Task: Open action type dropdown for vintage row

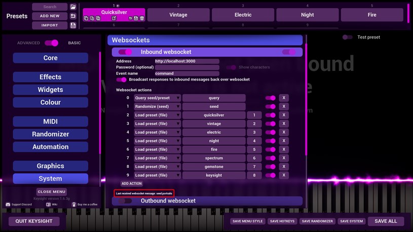Action: pyautogui.click(x=157, y=124)
